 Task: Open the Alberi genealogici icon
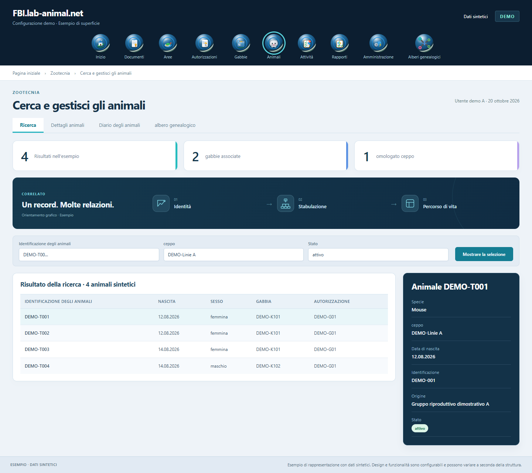click(424, 43)
